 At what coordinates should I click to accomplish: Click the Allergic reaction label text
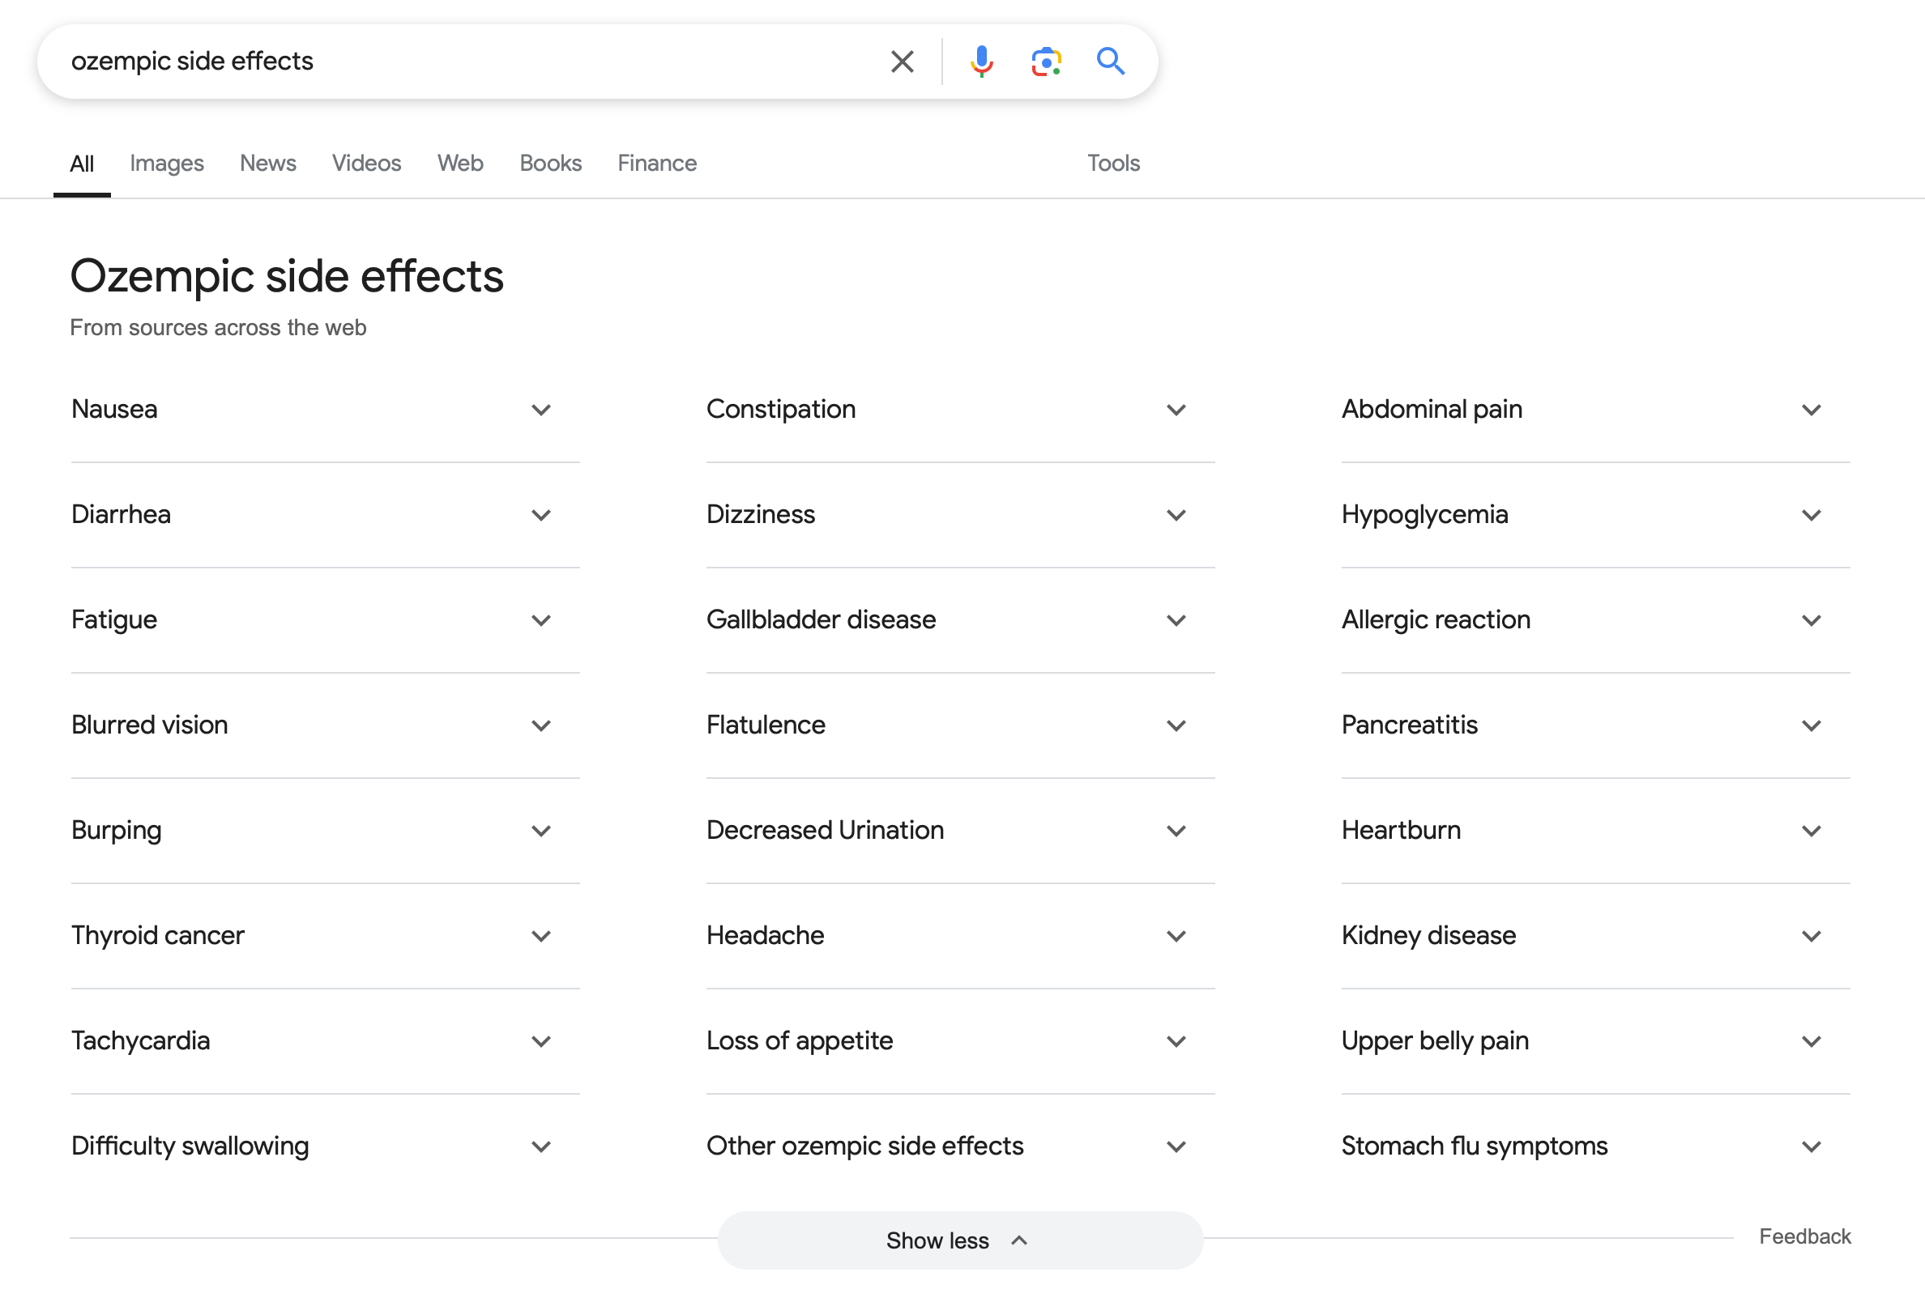(1436, 621)
